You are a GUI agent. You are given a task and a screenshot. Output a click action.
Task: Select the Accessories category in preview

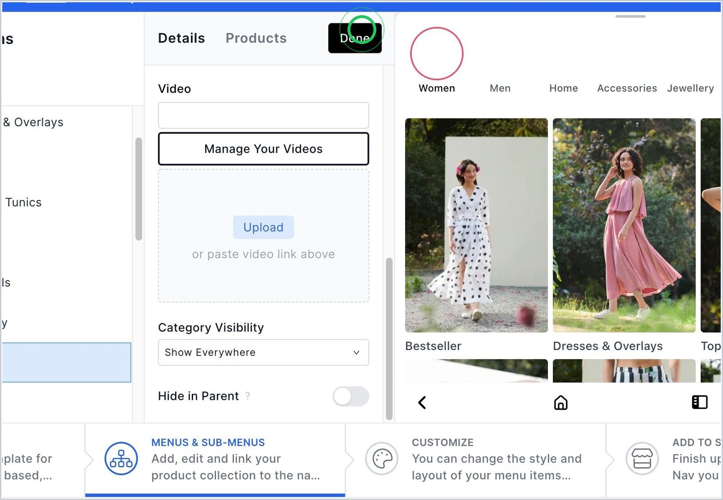point(627,88)
